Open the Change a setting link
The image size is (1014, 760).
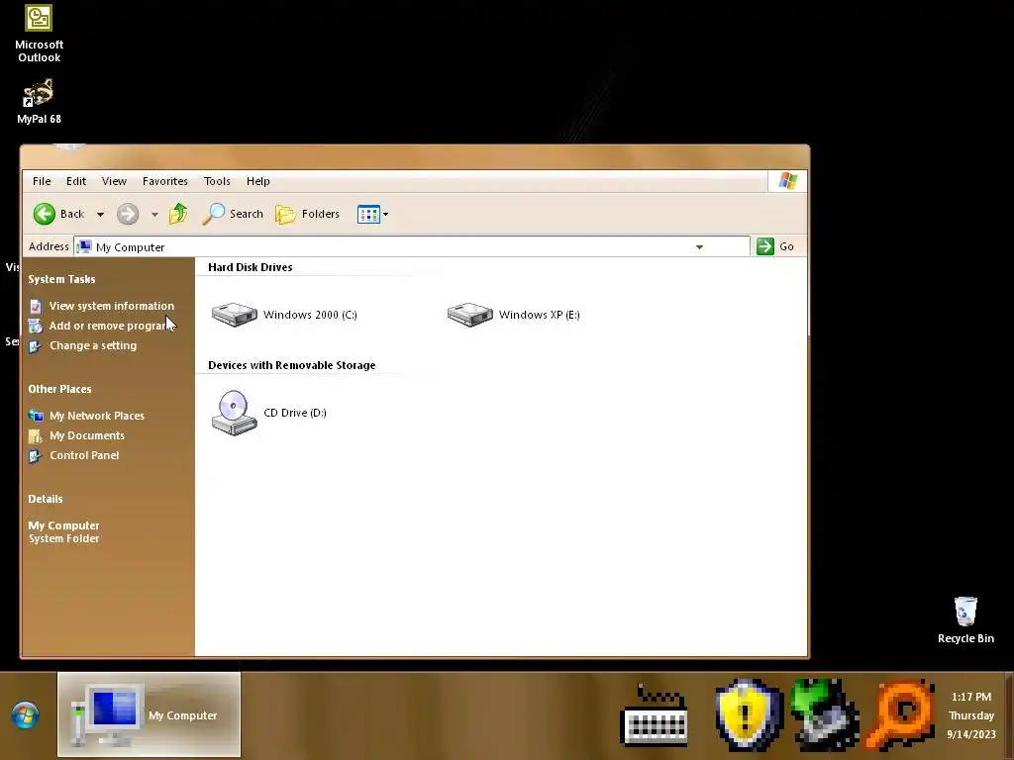click(x=93, y=345)
